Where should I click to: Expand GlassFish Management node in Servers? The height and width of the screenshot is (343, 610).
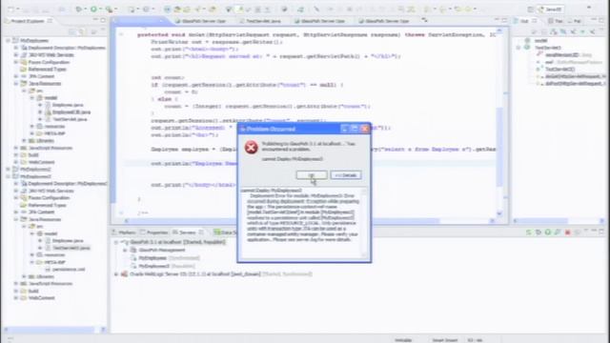[x=125, y=250]
